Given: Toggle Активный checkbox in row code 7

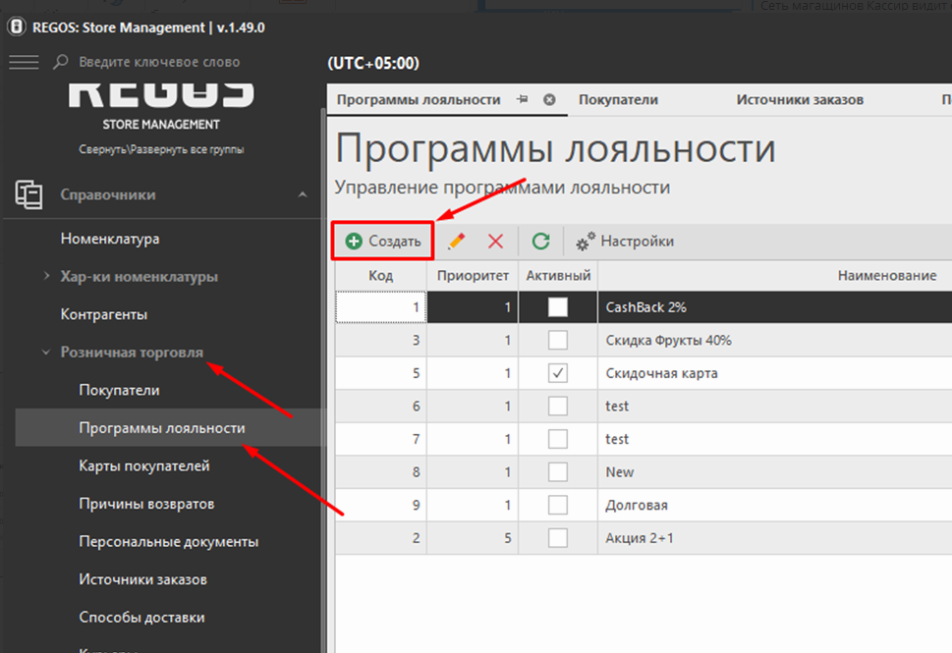Looking at the screenshot, I should click(x=558, y=439).
